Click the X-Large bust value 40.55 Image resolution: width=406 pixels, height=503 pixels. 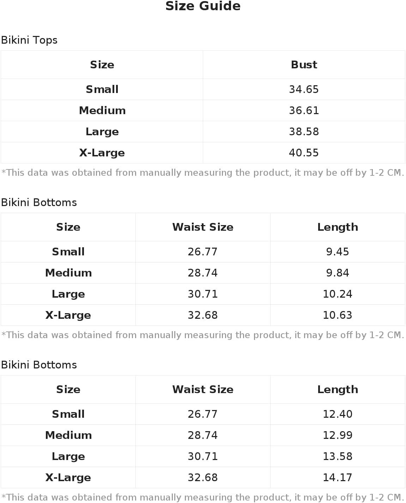[x=304, y=153]
